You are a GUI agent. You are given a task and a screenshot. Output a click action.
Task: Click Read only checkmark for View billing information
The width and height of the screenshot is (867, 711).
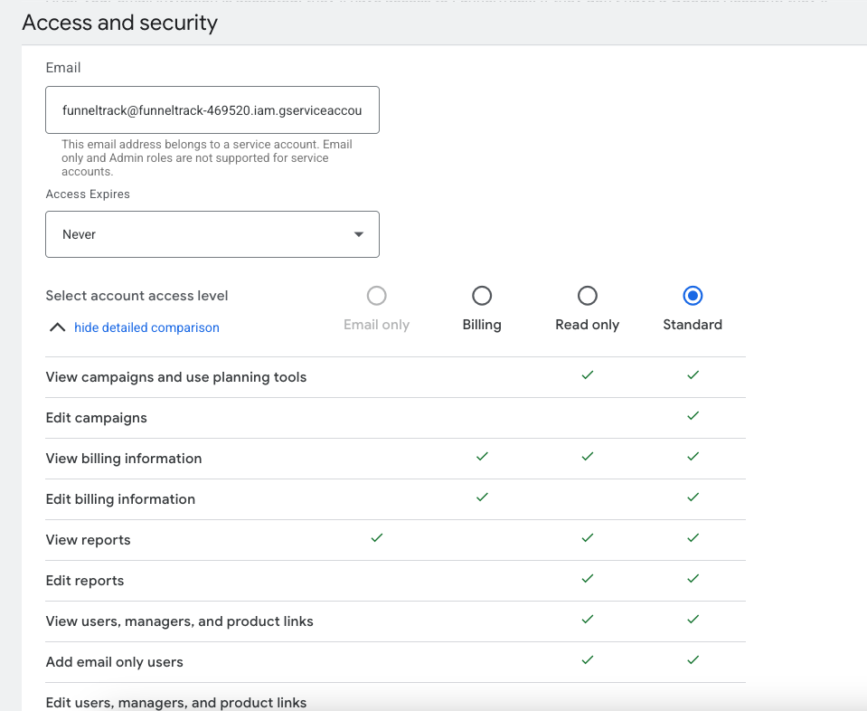pyautogui.click(x=588, y=457)
